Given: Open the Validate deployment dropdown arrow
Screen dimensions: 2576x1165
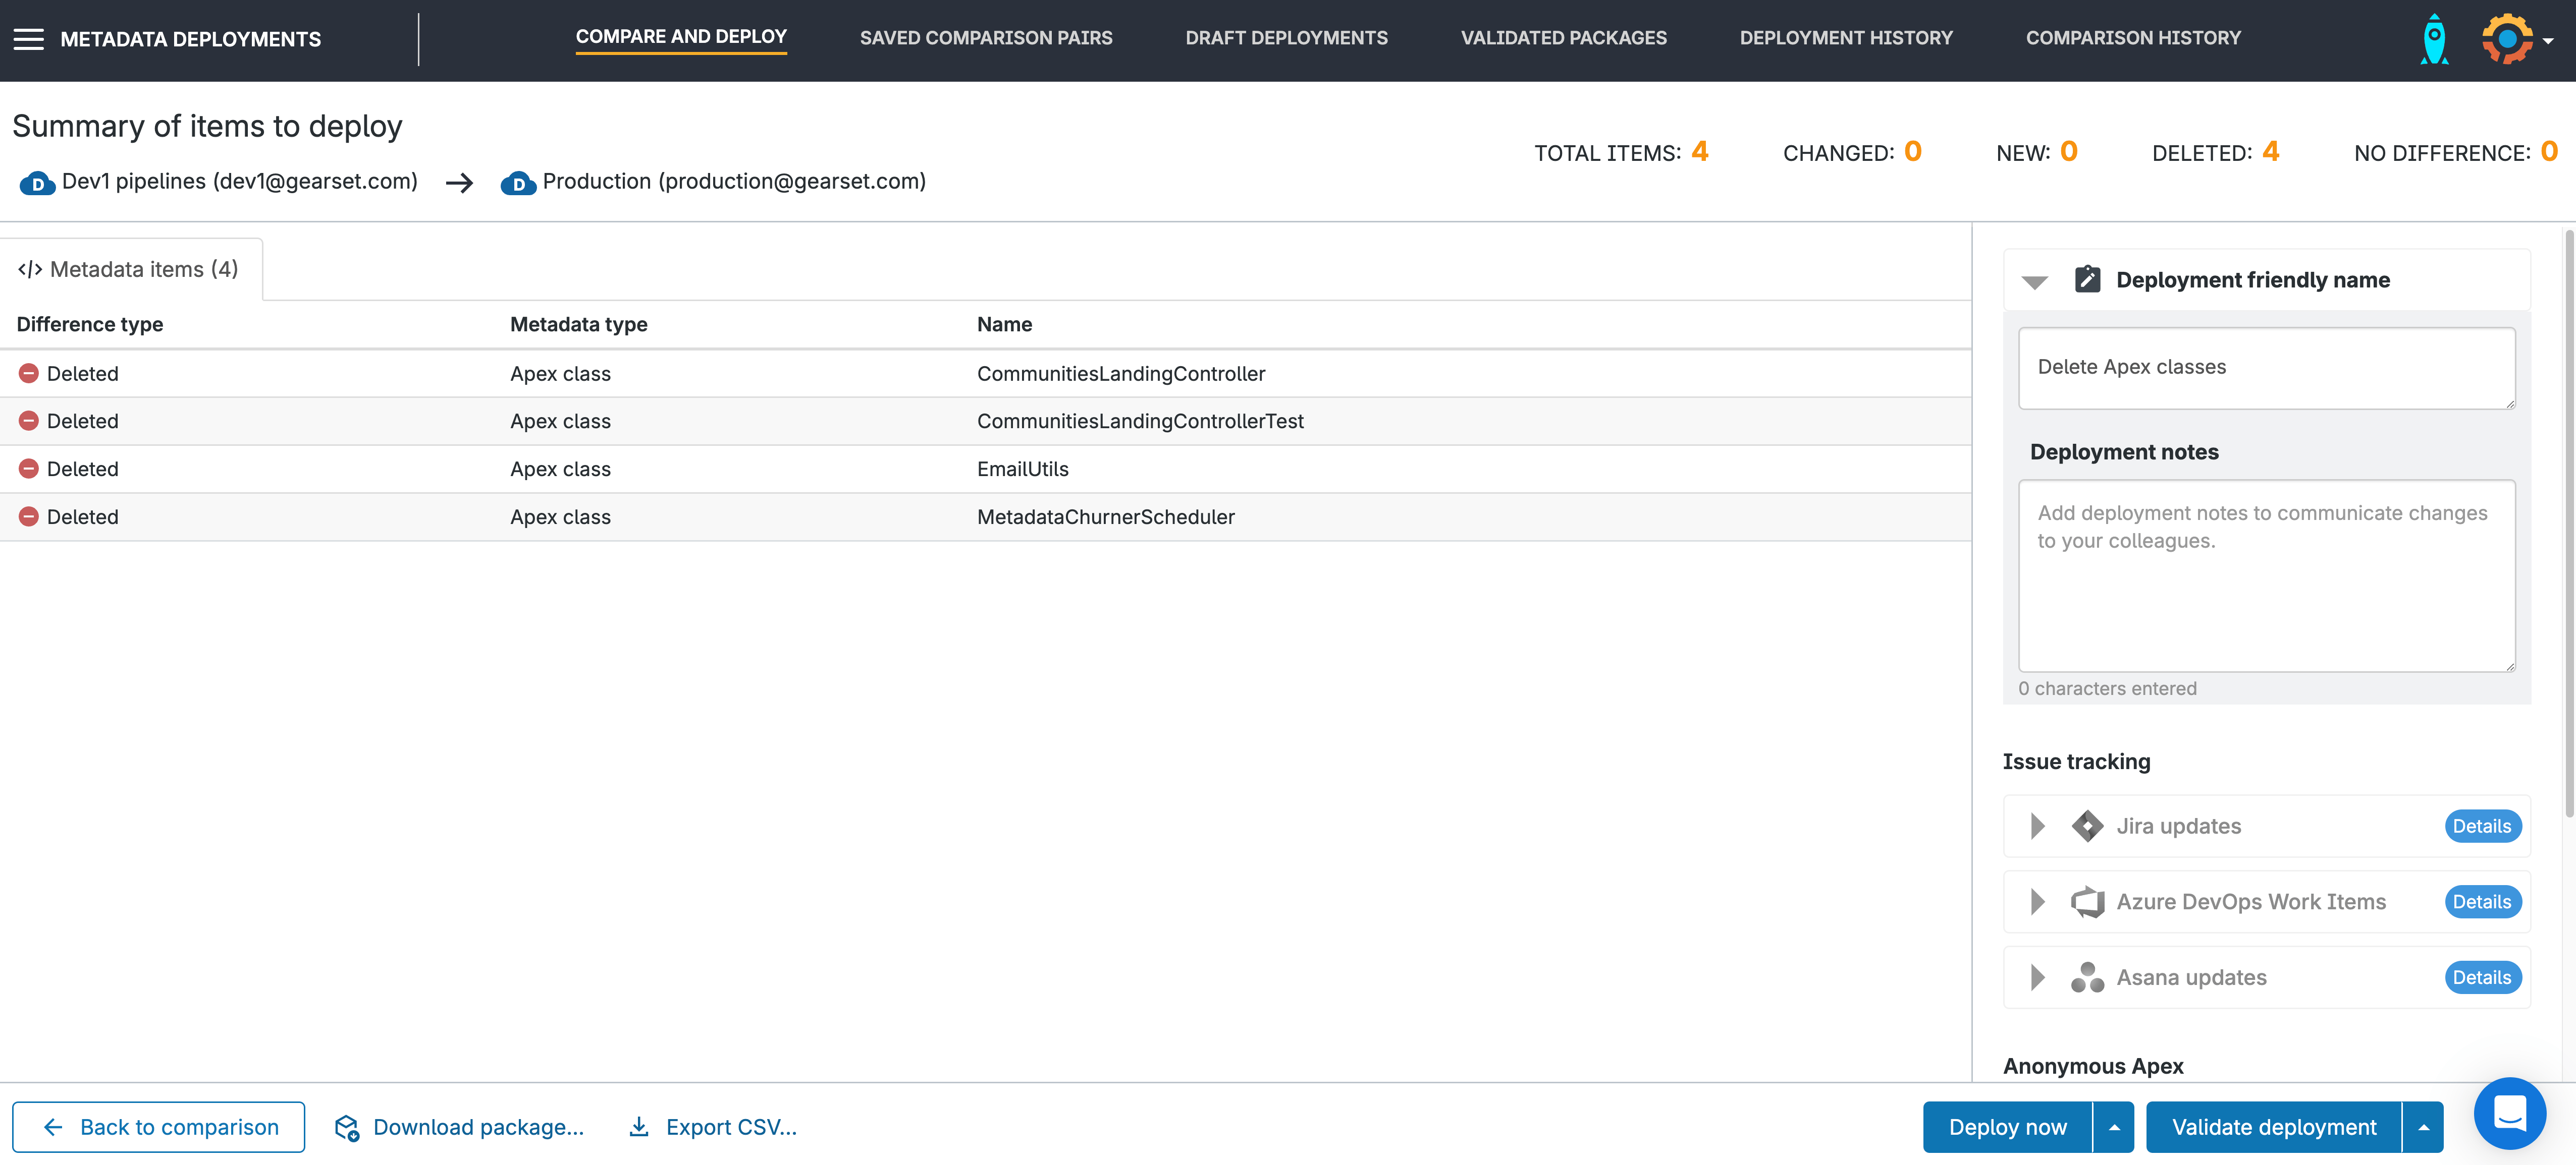Looking at the screenshot, I should (x=2423, y=1127).
